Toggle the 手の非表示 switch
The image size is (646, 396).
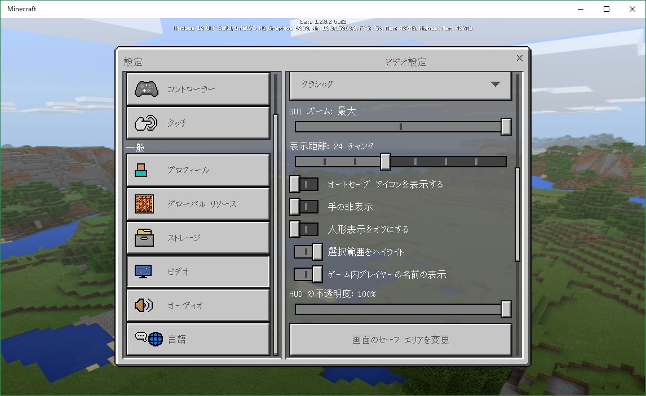tap(304, 207)
